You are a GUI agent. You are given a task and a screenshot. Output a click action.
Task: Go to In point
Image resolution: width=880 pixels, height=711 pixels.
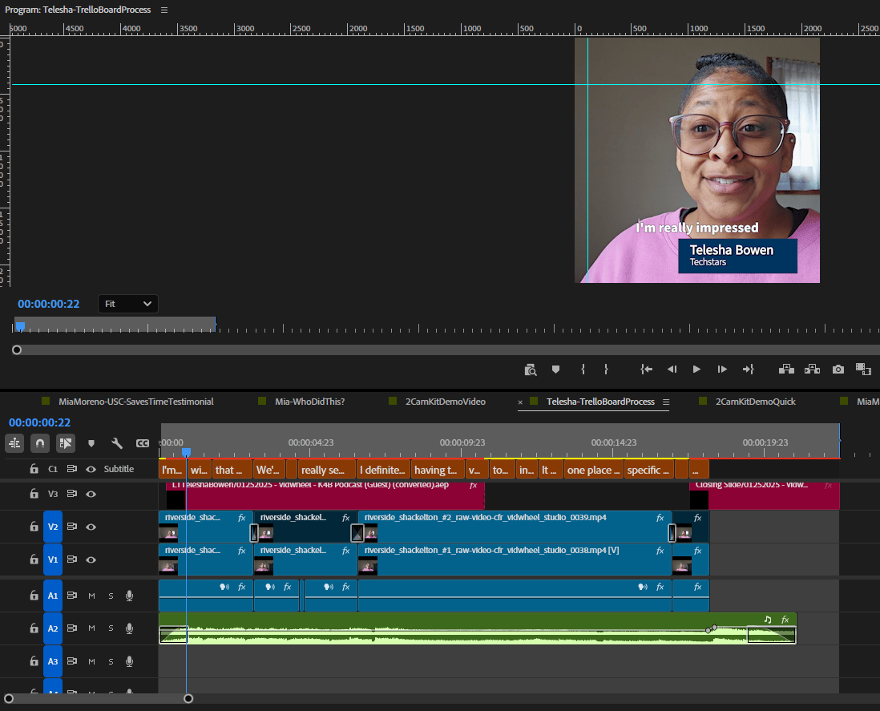pyautogui.click(x=647, y=370)
